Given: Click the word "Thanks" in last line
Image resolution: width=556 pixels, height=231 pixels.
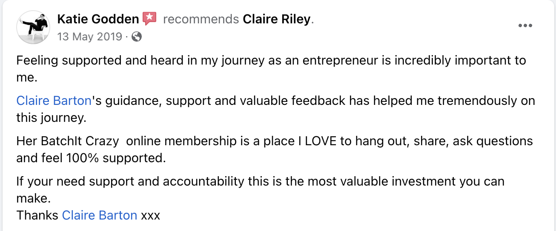Looking at the screenshot, I should click(x=37, y=215).
